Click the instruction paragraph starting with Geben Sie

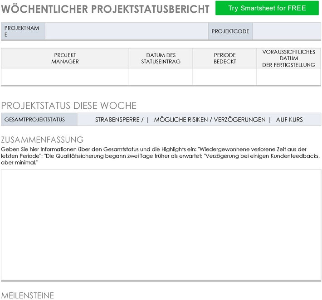coord(160,156)
